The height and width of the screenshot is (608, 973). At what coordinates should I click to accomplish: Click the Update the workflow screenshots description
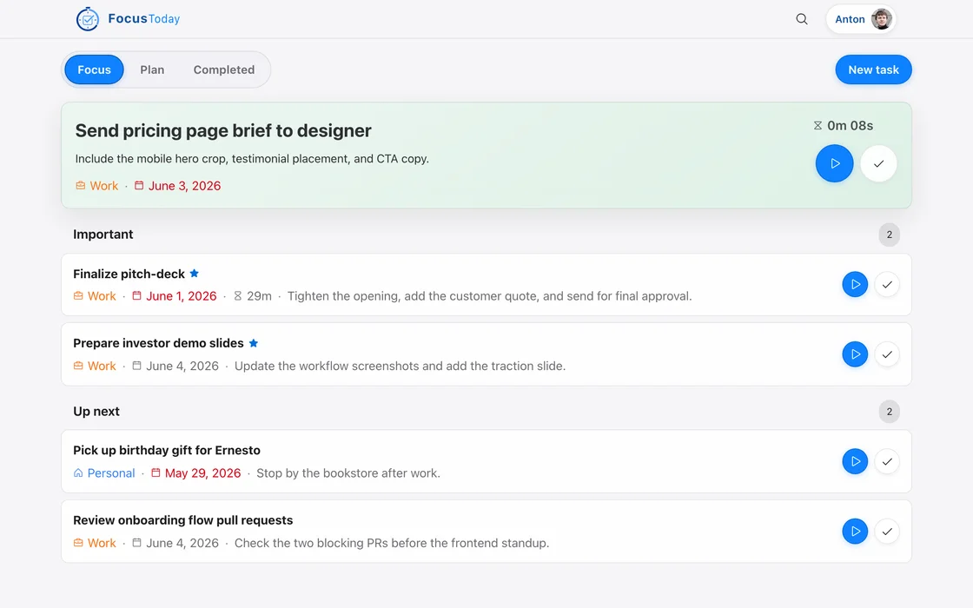pos(400,366)
